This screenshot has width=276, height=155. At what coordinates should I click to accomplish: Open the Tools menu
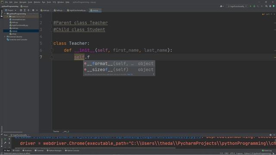(x=49, y=2)
